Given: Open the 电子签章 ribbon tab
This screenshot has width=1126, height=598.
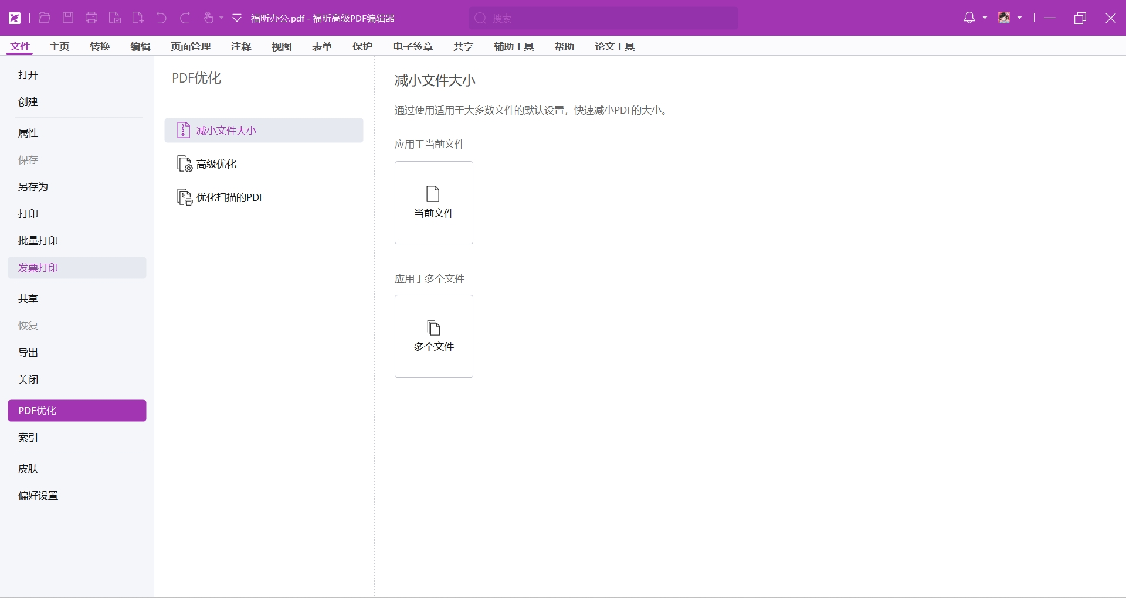Looking at the screenshot, I should (413, 47).
